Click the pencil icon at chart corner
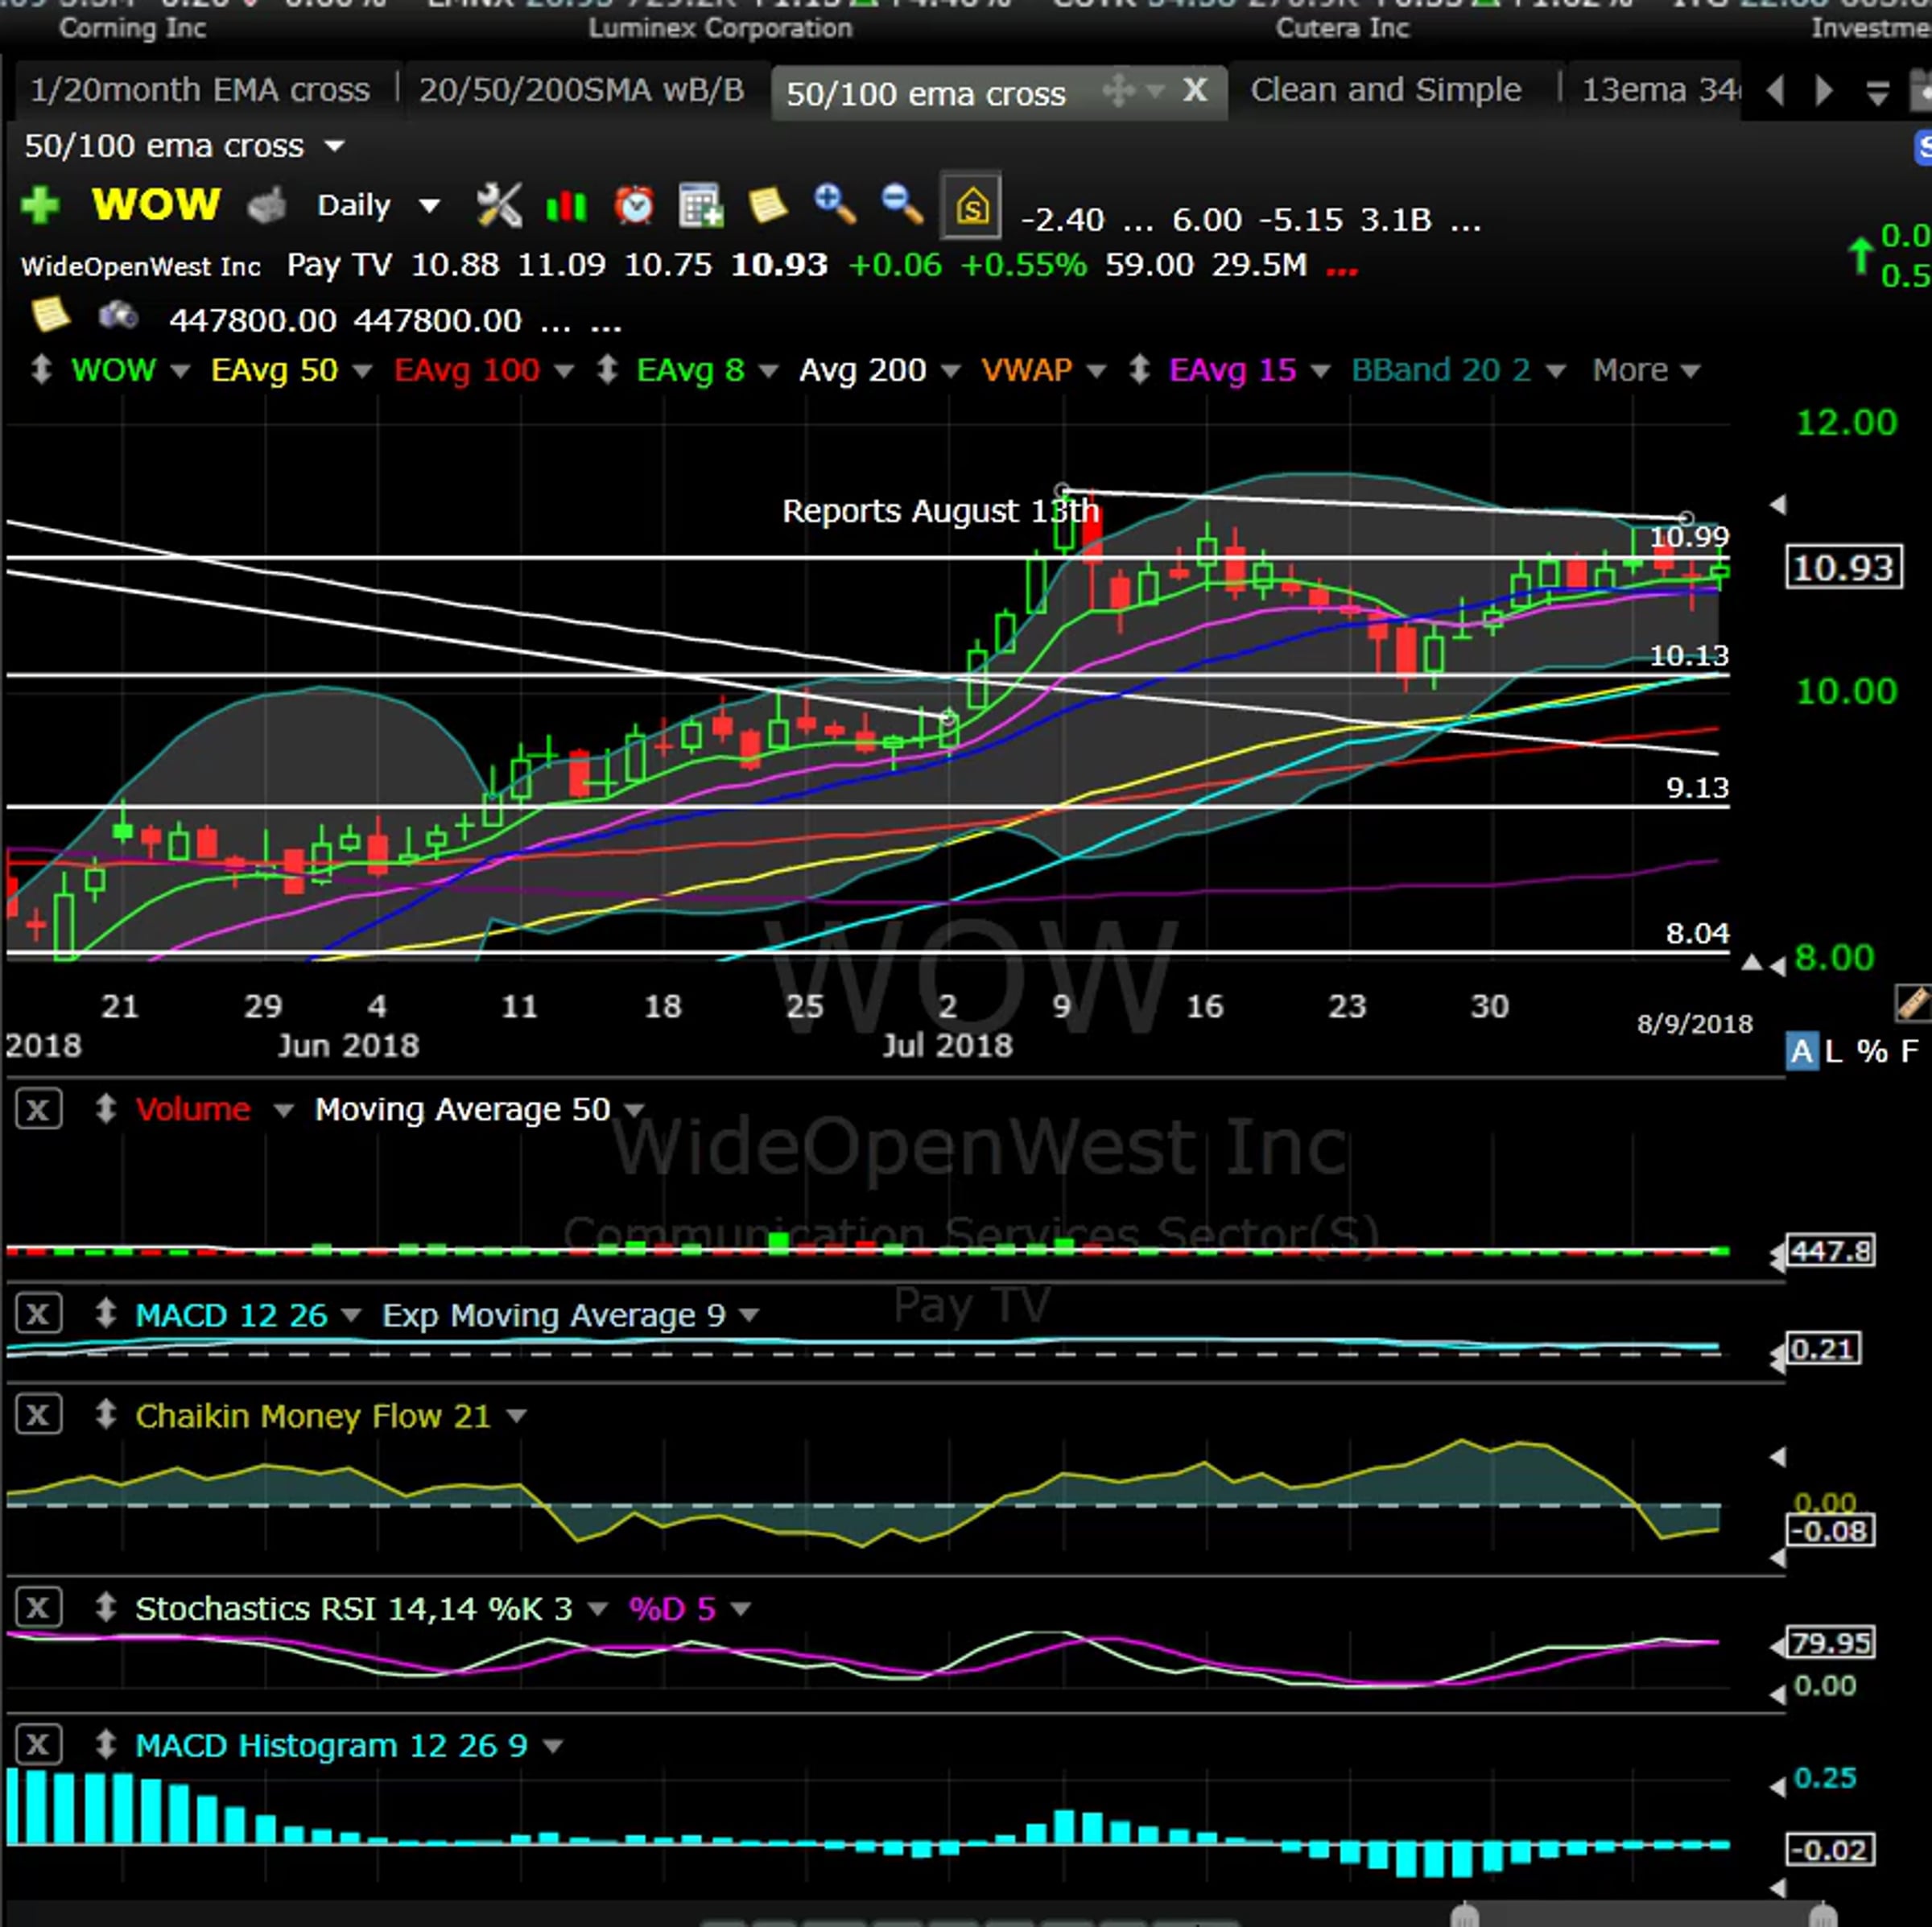 click(x=1913, y=1001)
